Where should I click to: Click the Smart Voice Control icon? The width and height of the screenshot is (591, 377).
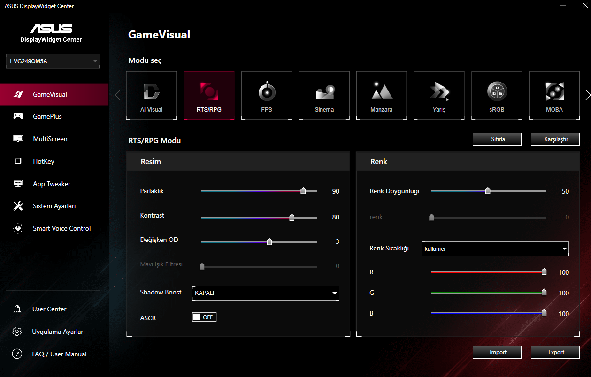pyautogui.click(x=18, y=228)
